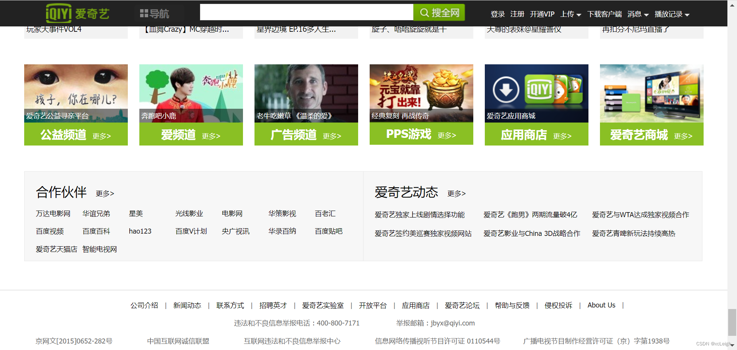Image resolution: width=737 pixels, height=350 pixels.
Task: Open footer link 招聘英才
Action: click(x=273, y=306)
